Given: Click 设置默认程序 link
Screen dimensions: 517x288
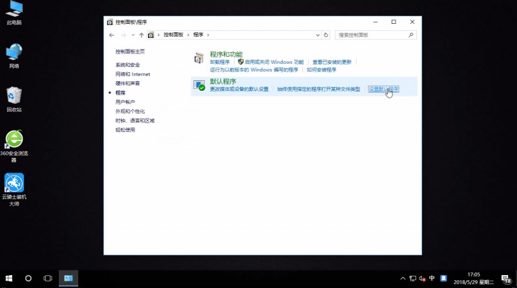Looking at the screenshot, I should (x=383, y=90).
